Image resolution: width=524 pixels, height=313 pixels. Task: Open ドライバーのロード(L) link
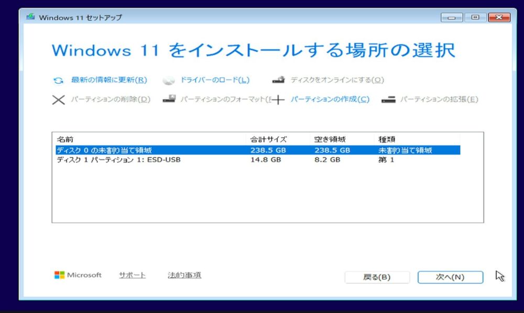[x=215, y=80]
